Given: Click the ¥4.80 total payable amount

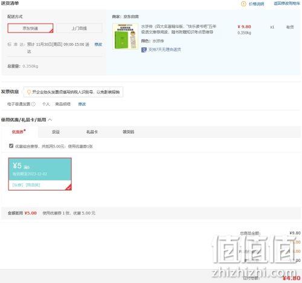Looking at the screenshot, I should click(291, 278).
